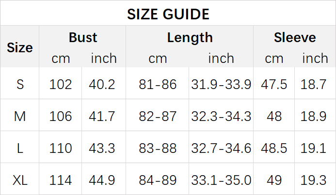The image size is (336, 195).
Task: Click the Bust column header
Action: point(83,38)
